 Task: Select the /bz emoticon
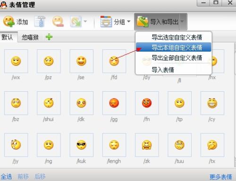16,103
